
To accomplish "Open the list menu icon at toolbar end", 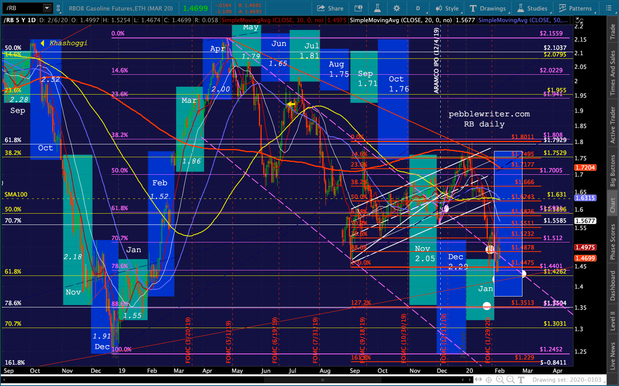I will point(609,8).
